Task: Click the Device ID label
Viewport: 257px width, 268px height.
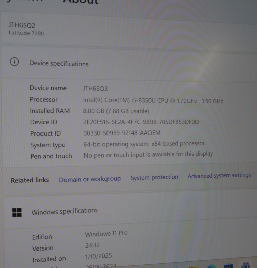Action: (x=44, y=122)
